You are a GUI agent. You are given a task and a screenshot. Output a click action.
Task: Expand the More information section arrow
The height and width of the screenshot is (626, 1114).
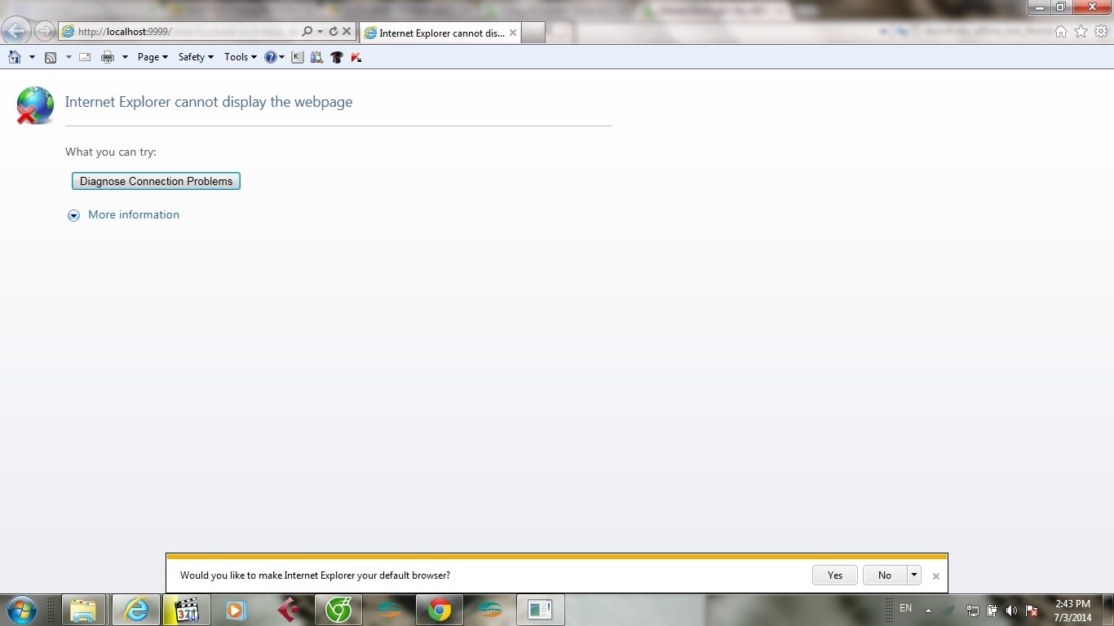coord(73,215)
